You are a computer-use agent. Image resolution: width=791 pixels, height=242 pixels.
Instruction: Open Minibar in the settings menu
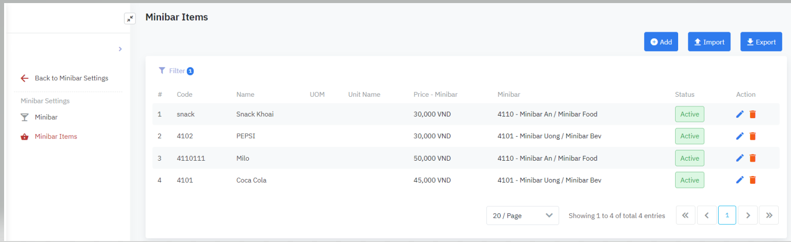(46, 117)
